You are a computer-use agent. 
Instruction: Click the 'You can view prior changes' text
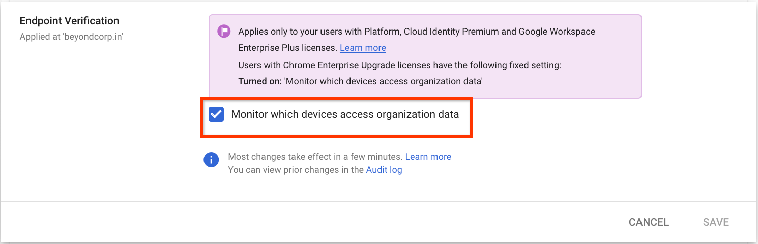click(296, 170)
